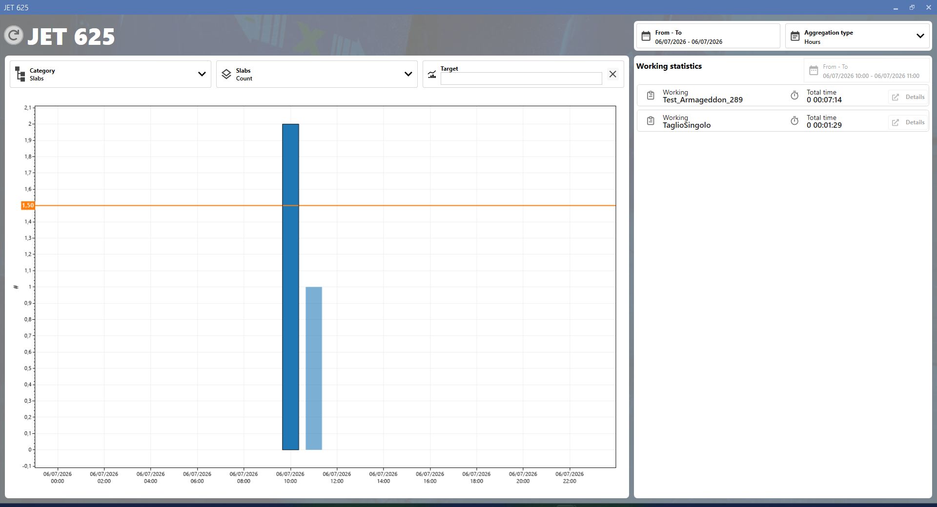Minimize the JET 625 window
Viewport: 937px width, 507px height.
pyautogui.click(x=896, y=8)
